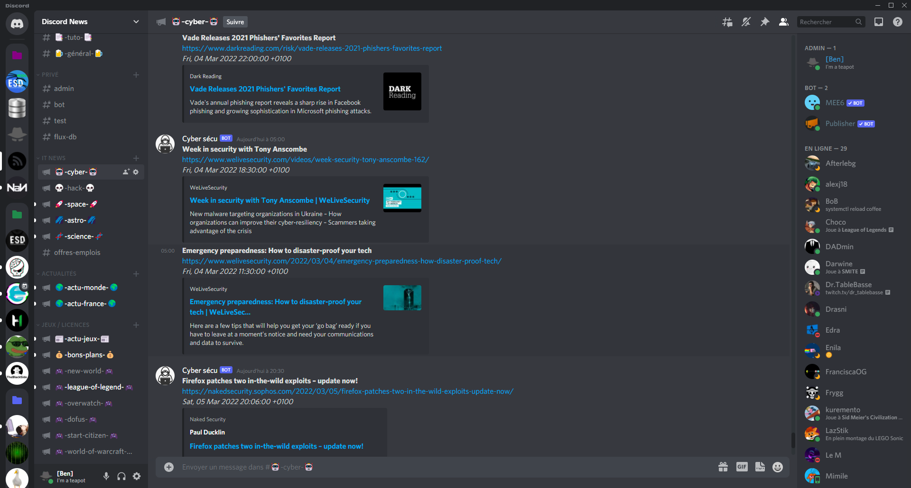The height and width of the screenshot is (488, 911).
Task: Open the help question mark icon
Action: point(898,22)
